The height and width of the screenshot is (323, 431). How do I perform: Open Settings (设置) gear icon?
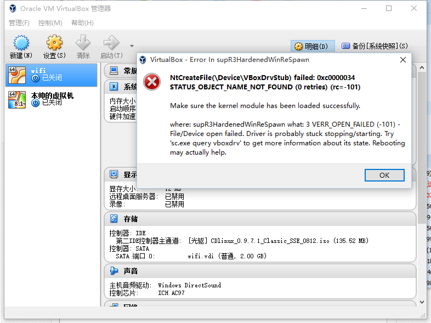[54, 43]
